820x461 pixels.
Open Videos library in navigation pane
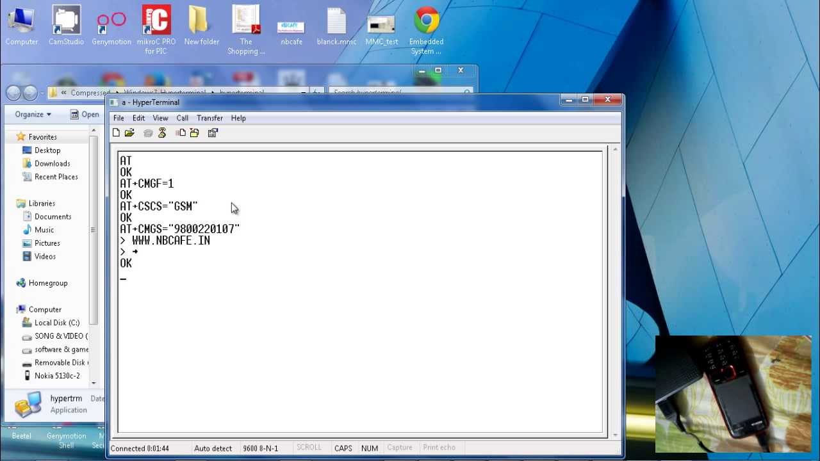pyautogui.click(x=39, y=256)
